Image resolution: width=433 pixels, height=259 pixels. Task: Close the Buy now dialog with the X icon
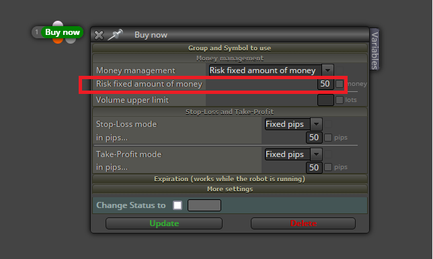pos(99,36)
